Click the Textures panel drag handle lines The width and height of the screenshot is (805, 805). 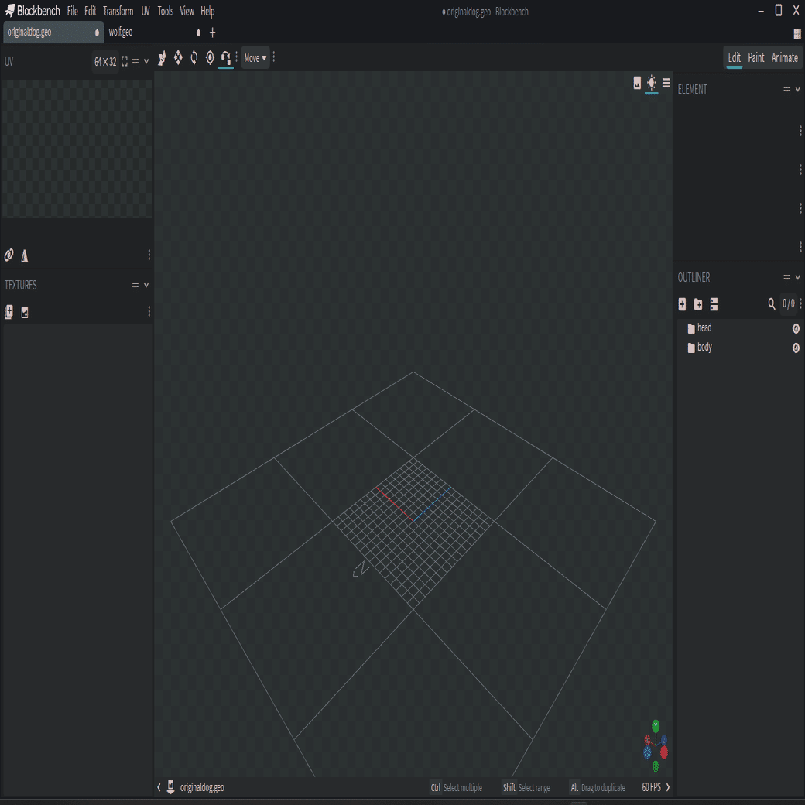(135, 285)
